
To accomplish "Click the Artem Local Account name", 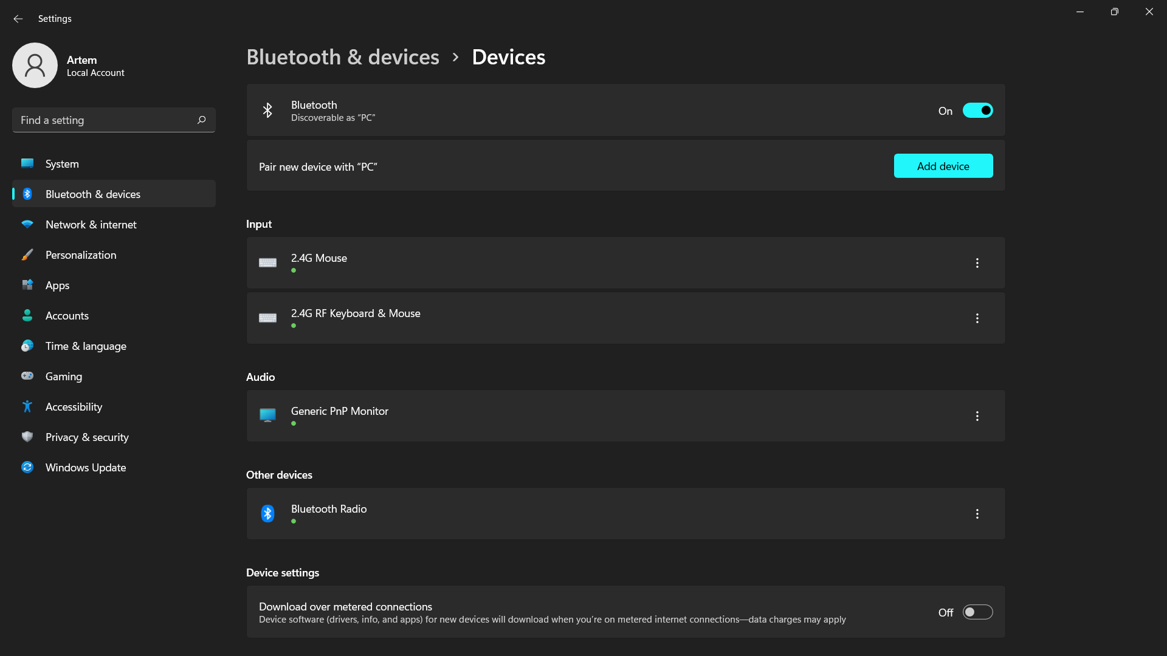I will [95, 66].
